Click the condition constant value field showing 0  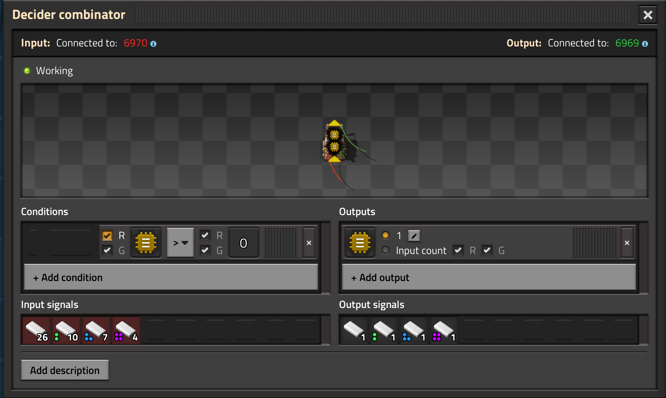(243, 243)
